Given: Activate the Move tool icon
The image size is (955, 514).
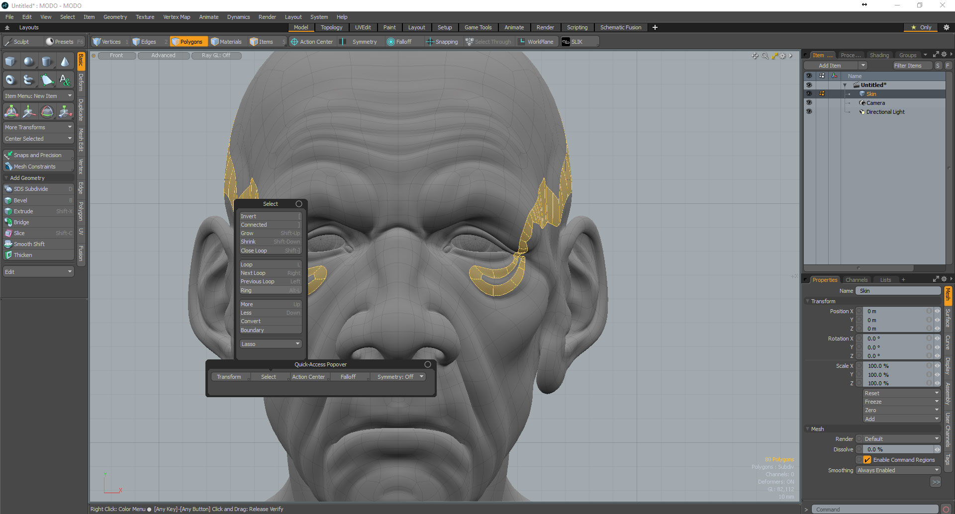Looking at the screenshot, I should pyautogui.click(x=29, y=112).
